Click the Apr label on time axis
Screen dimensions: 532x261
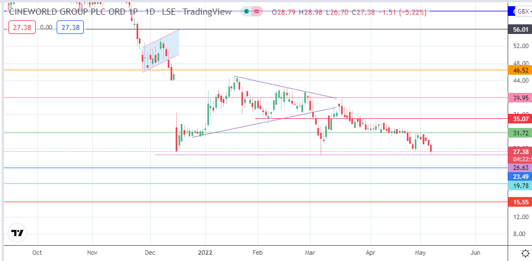[x=371, y=253]
